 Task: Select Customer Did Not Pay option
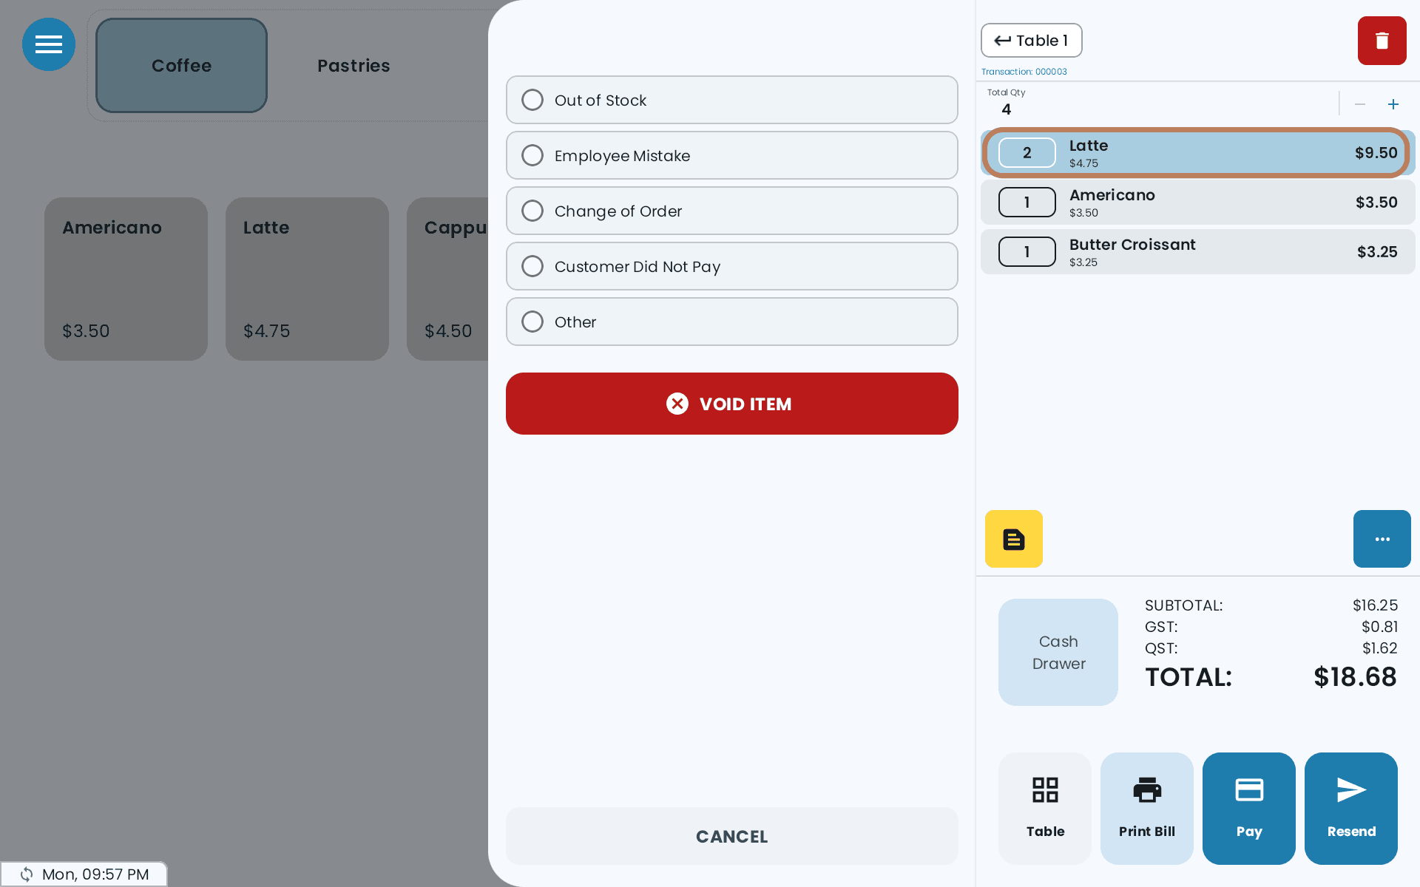[732, 266]
